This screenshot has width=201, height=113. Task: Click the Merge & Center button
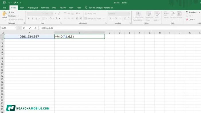pos(93,19)
